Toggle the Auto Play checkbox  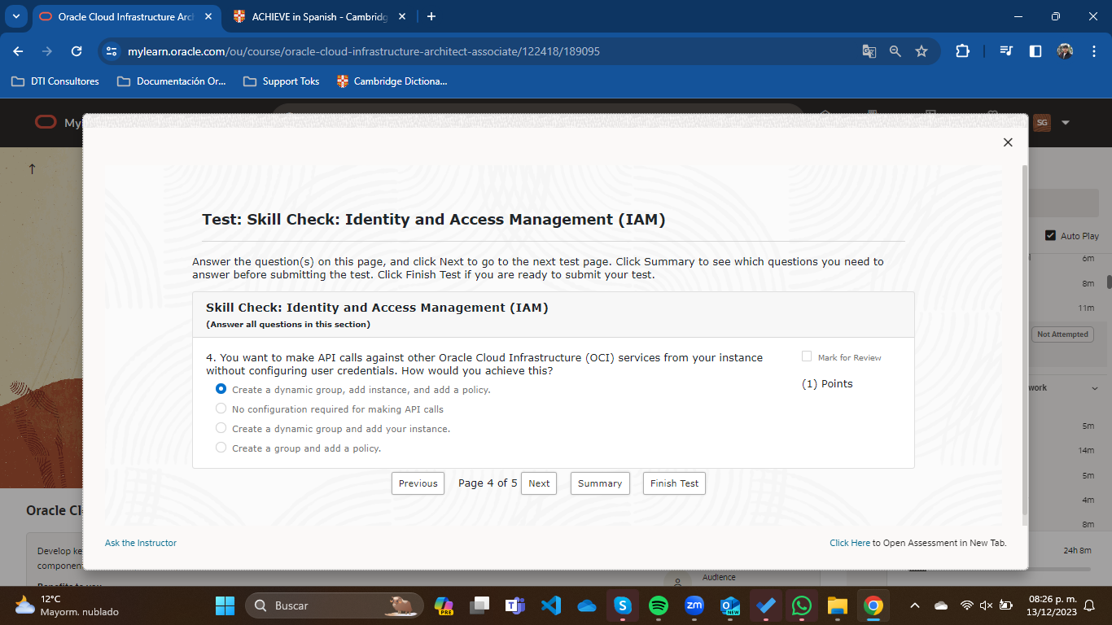tap(1050, 235)
